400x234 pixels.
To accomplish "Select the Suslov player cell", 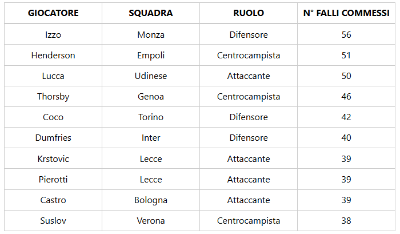I will (x=53, y=221).
